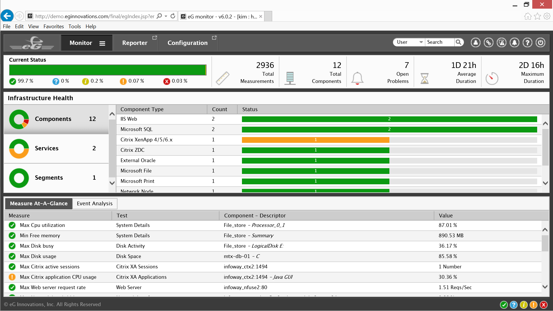Click footer yellow minor state icon
The image size is (553, 311).
click(524, 305)
